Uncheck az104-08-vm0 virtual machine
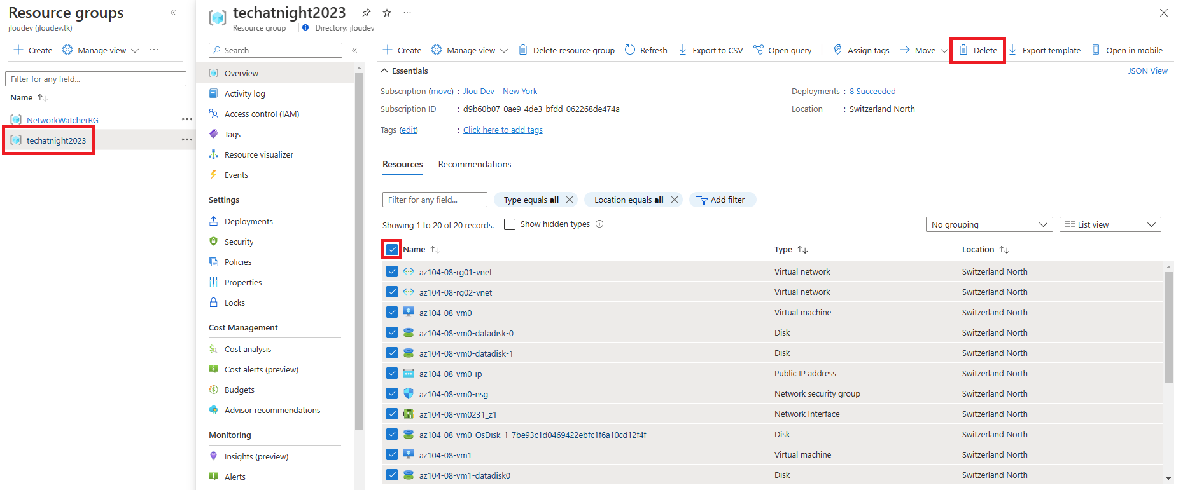1183x490 pixels. pos(392,312)
